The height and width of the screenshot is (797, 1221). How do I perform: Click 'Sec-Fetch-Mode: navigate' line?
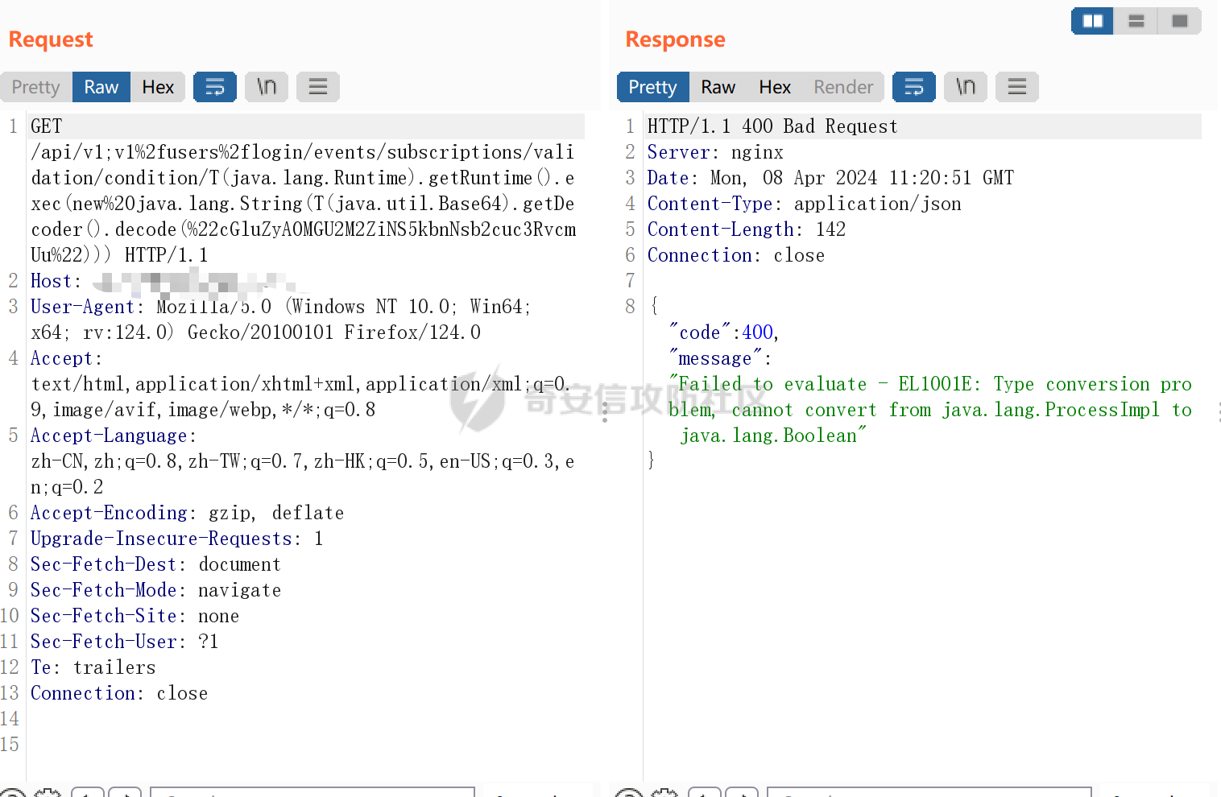(155, 590)
